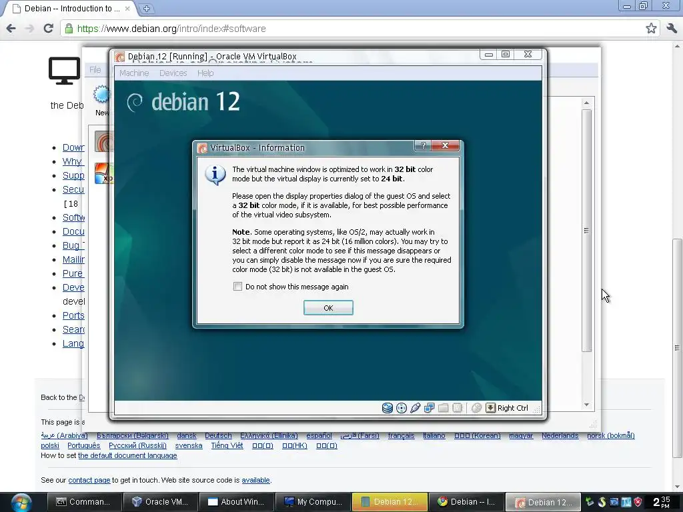683x512 pixels.
Task: Click the 'Right Ctrl' host key label
Action: click(x=513, y=408)
